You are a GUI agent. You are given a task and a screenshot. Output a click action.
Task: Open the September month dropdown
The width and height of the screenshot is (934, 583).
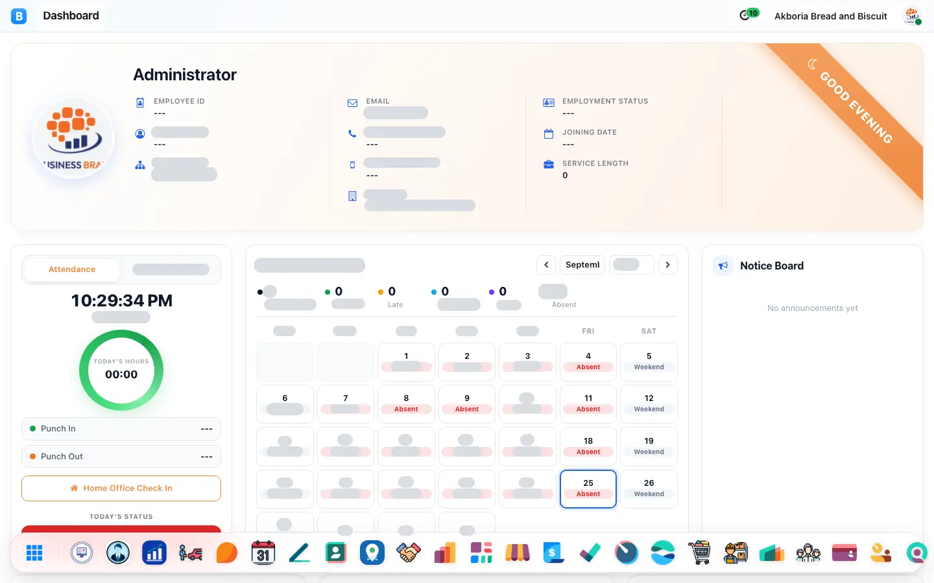point(582,265)
